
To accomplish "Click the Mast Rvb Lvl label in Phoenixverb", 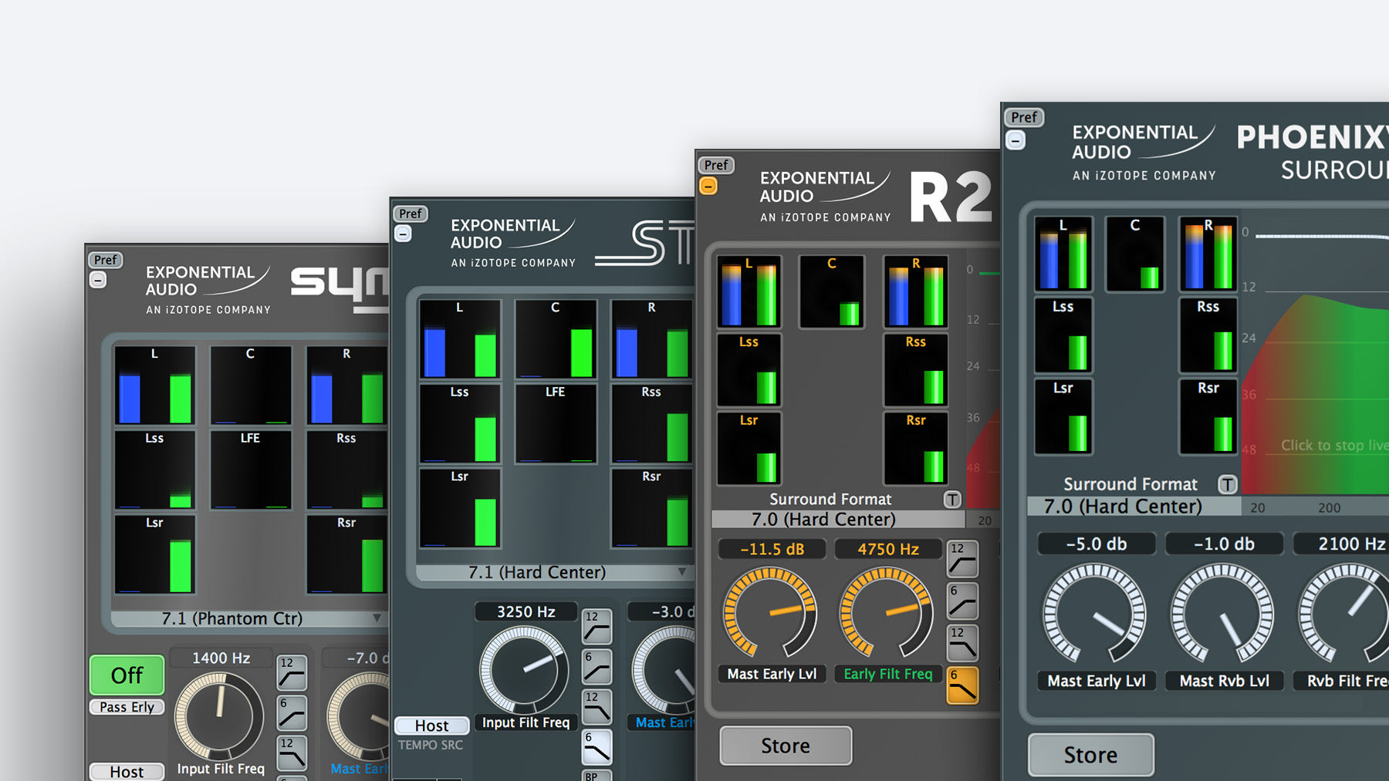I will [1224, 681].
